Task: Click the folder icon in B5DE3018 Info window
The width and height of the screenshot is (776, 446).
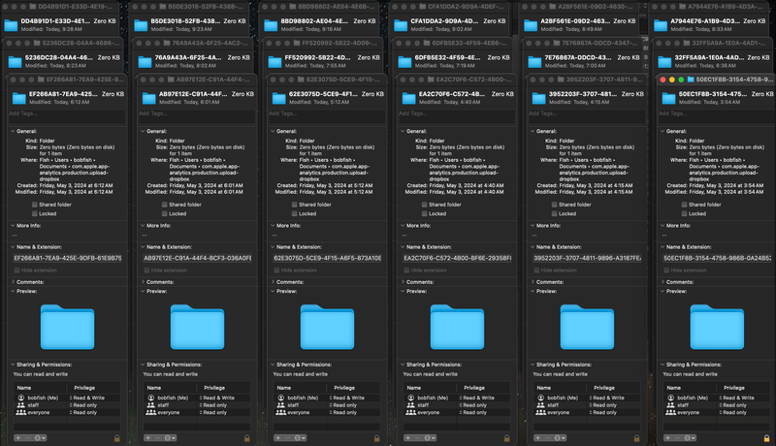Action: point(141,25)
